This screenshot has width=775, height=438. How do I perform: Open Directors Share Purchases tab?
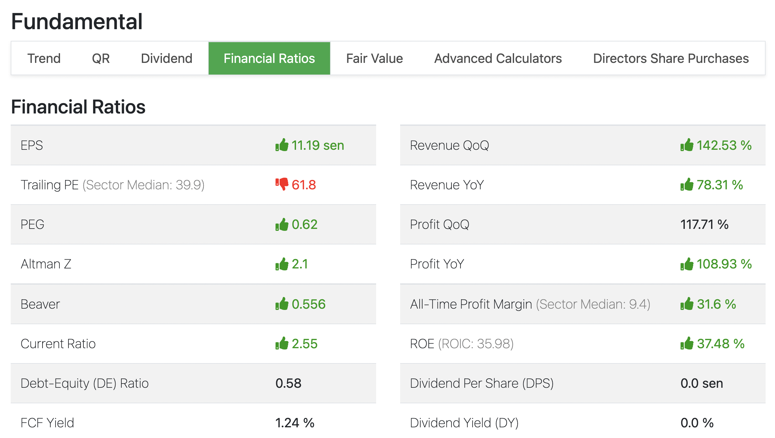pos(670,58)
